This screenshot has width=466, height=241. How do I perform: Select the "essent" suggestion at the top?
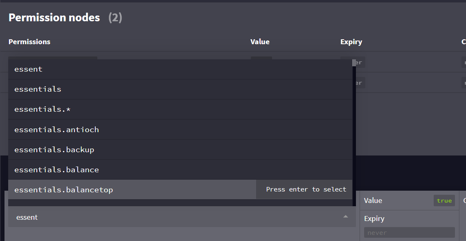(28, 69)
